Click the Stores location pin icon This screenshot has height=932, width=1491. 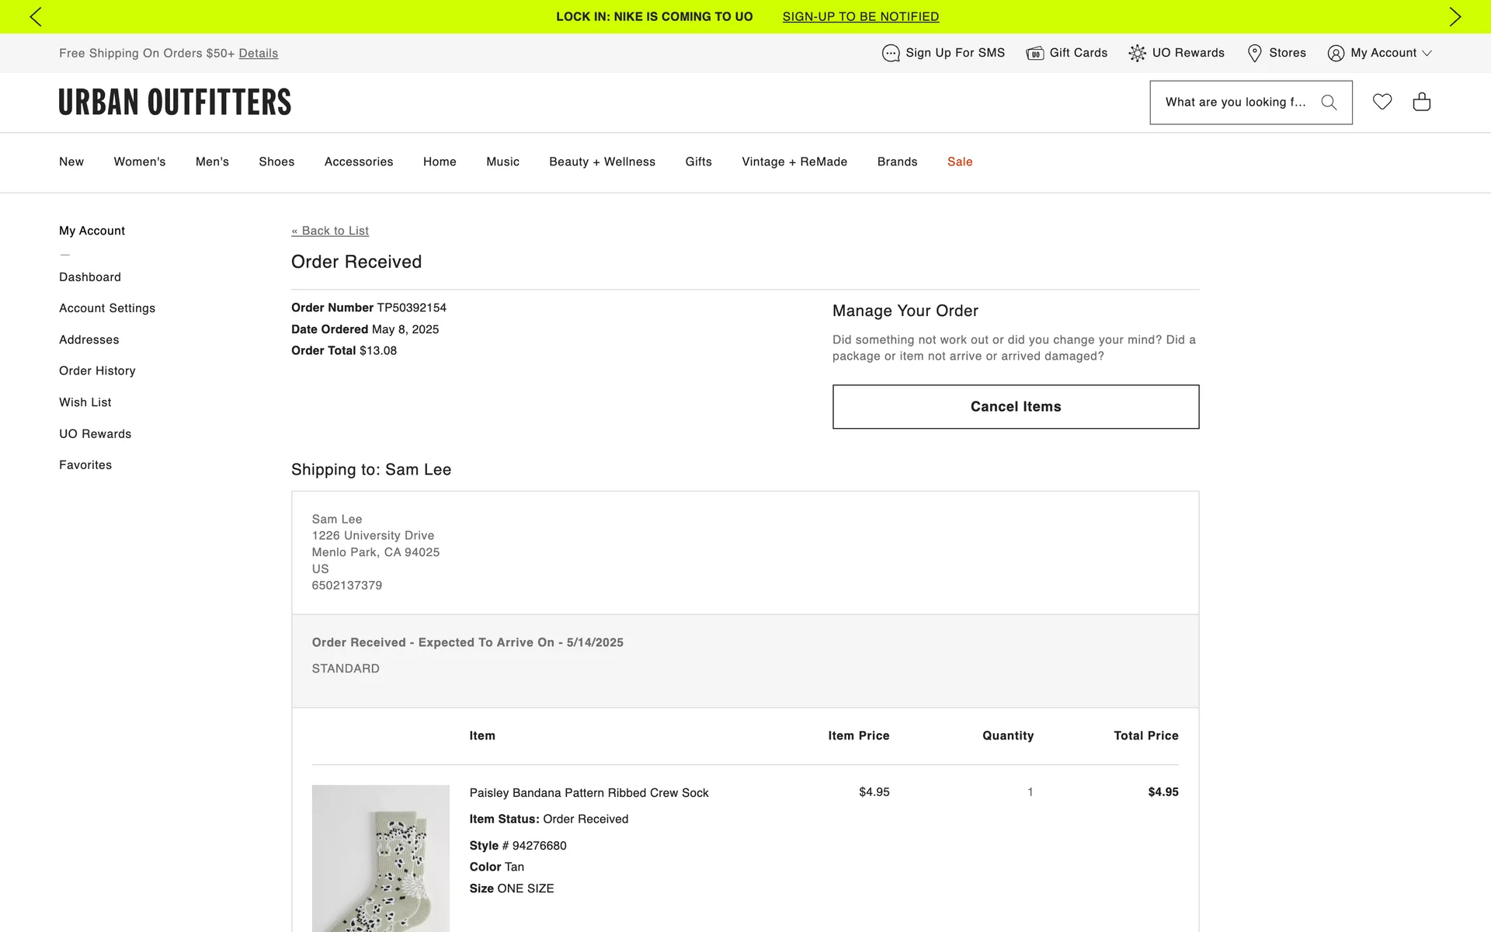(1254, 54)
